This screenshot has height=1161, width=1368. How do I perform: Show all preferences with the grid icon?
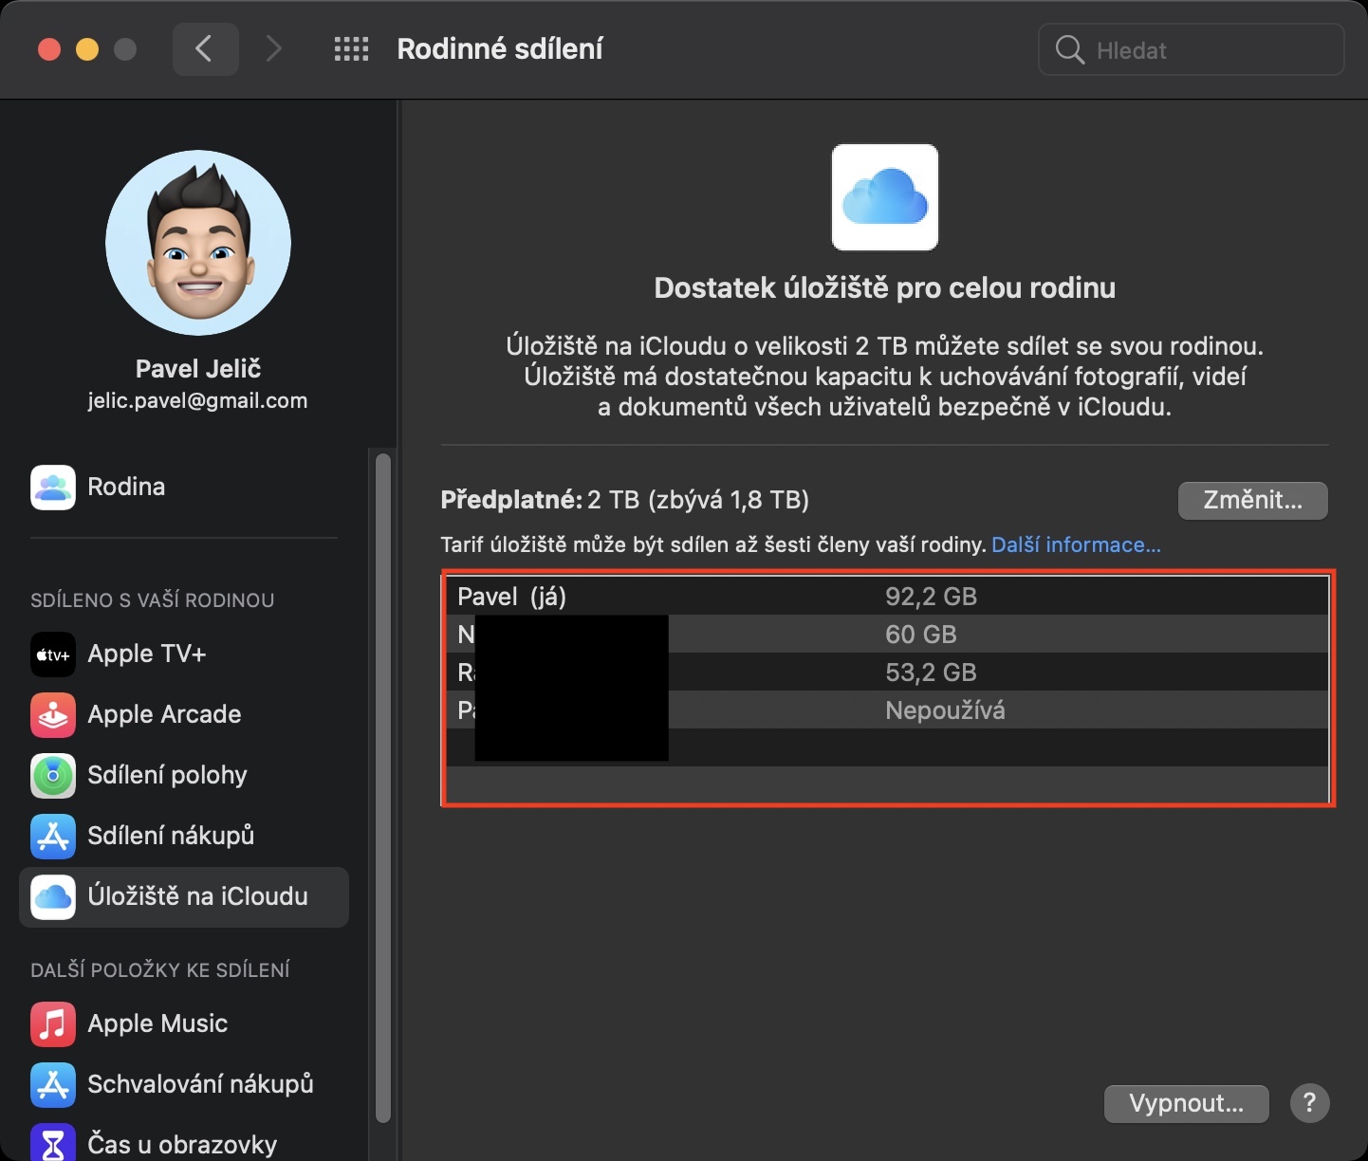[351, 49]
